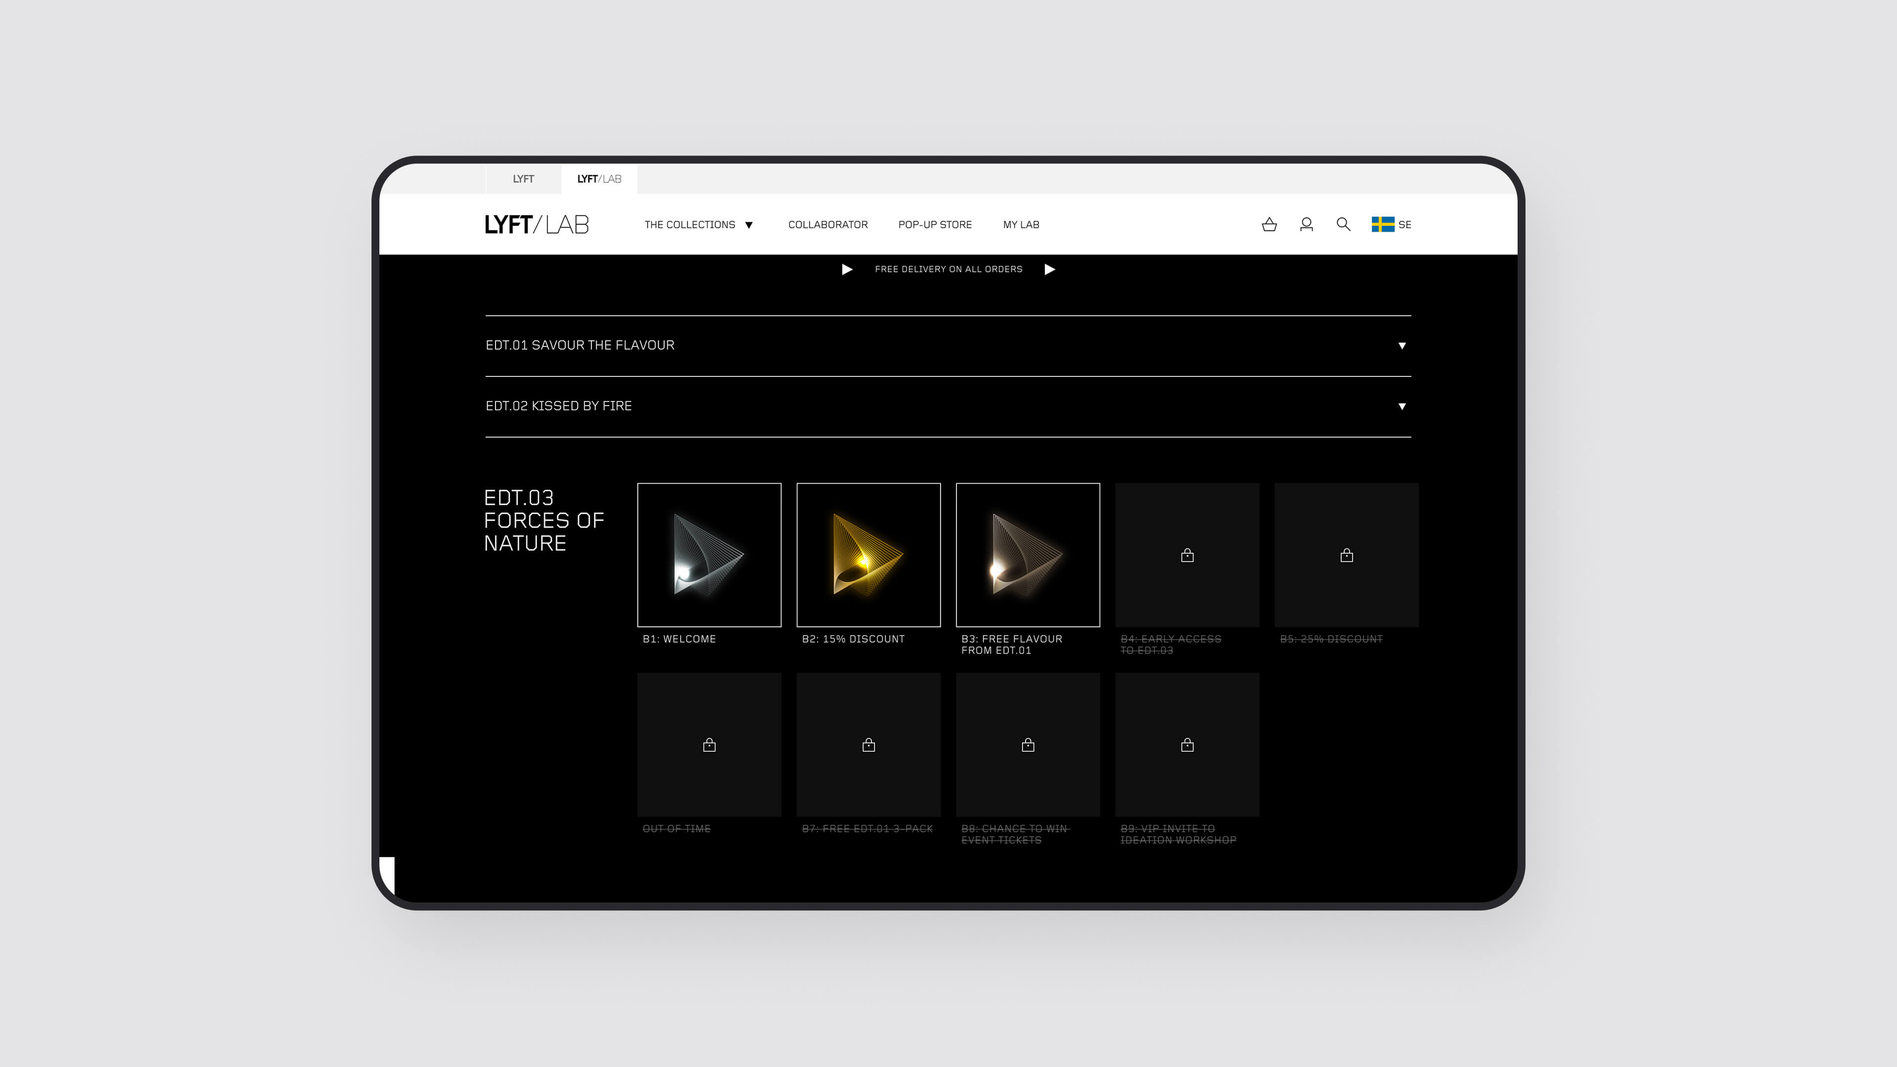This screenshot has height=1067, width=1897.
Task: Open the Pop-Up Store link
Action: 935,225
